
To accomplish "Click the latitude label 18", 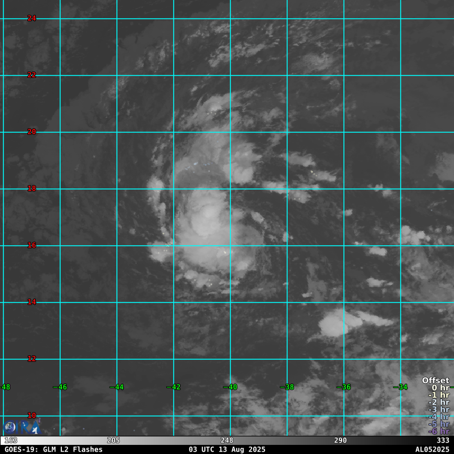I will point(32,188).
